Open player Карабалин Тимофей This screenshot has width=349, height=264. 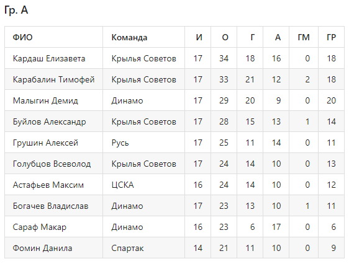(x=53, y=79)
